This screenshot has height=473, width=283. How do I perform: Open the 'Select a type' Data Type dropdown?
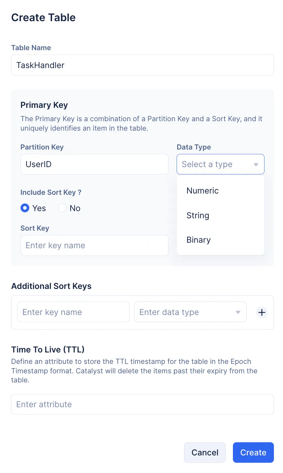[220, 164]
